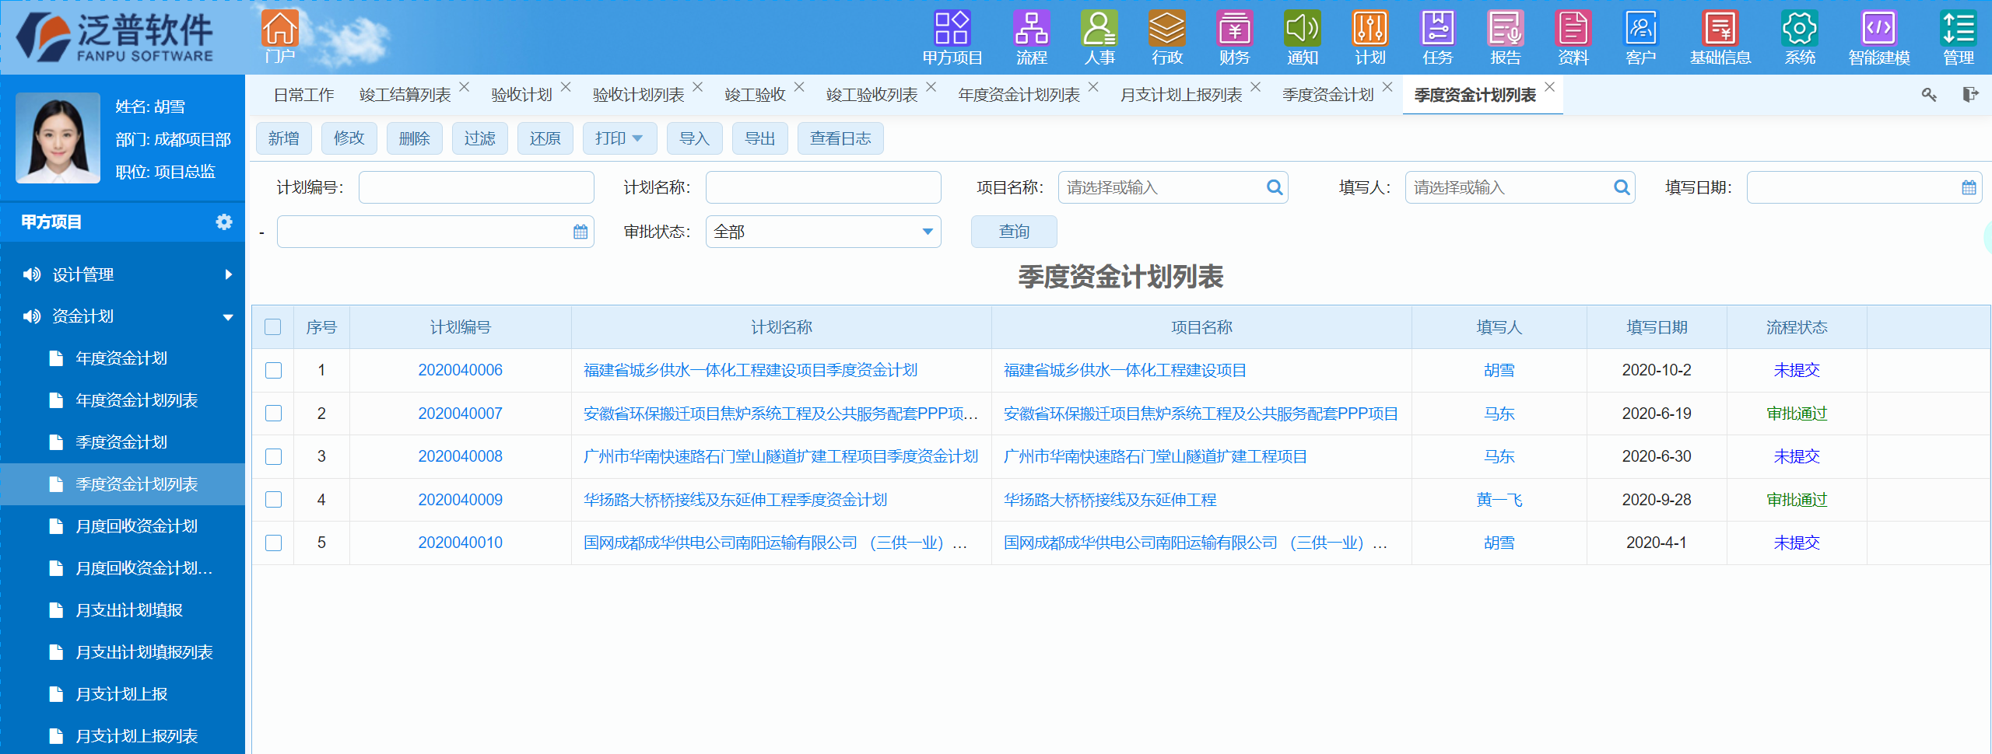The image size is (1992, 754).
Task: Select the checkbox for row 4
Action: (273, 500)
